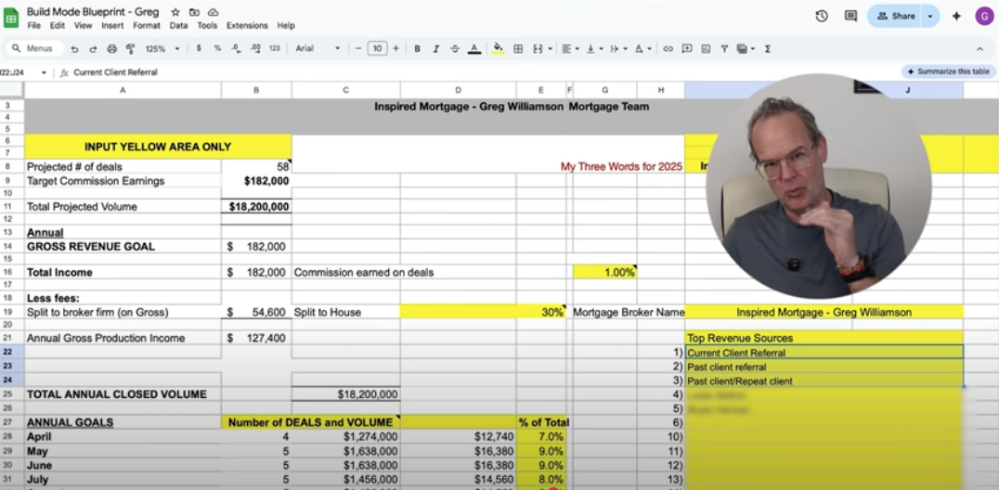The width and height of the screenshot is (999, 490).
Task: Select the Paint format roller
Action: (129, 48)
